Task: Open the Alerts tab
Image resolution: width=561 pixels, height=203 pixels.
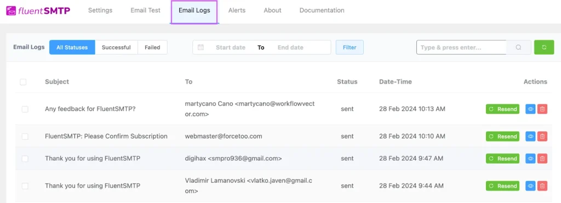Action: click(x=237, y=10)
